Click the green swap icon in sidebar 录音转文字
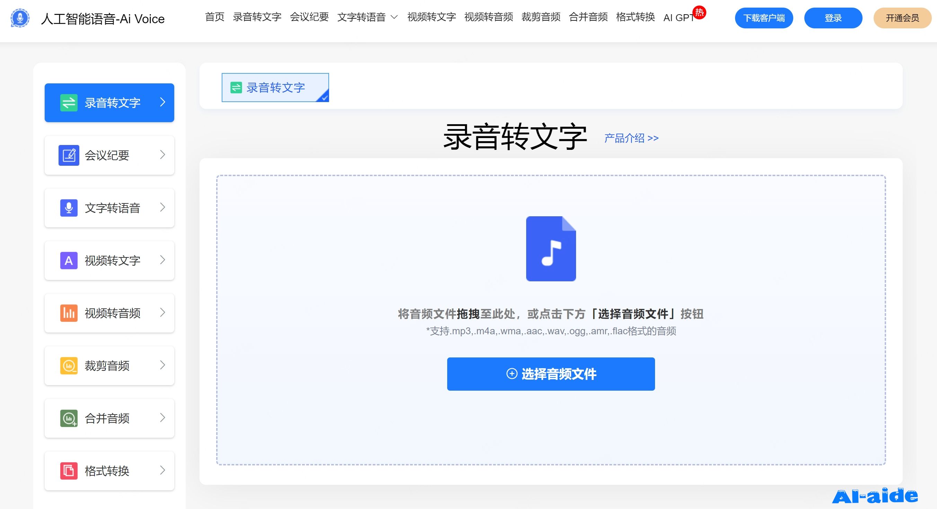This screenshot has width=937, height=509. point(69,103)
